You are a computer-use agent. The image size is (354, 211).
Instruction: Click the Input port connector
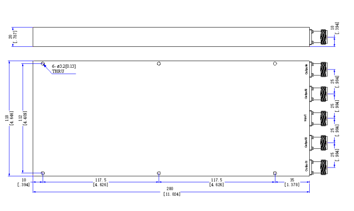(x=319, y=118)
